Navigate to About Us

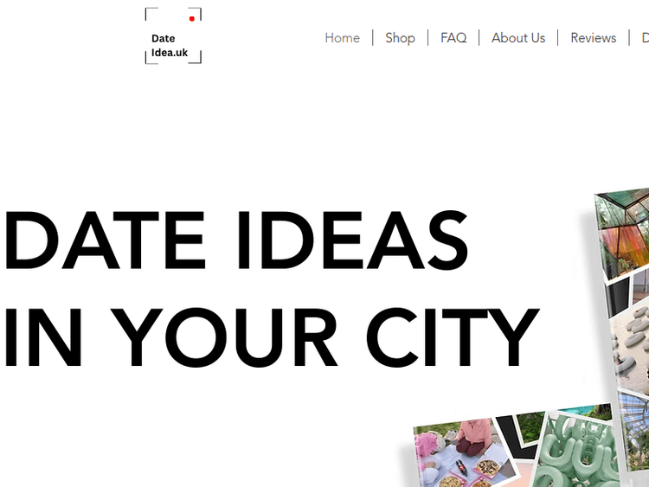[518, 38]
